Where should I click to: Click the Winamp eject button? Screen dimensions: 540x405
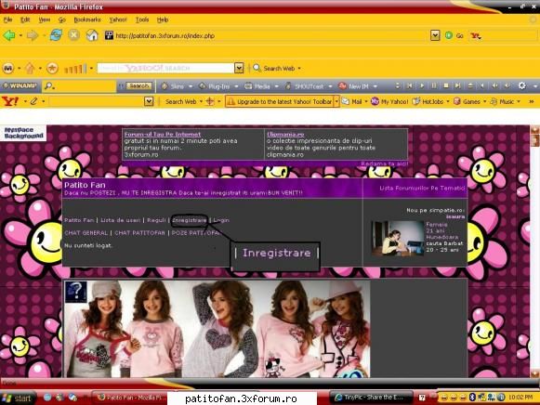(469, 85)
